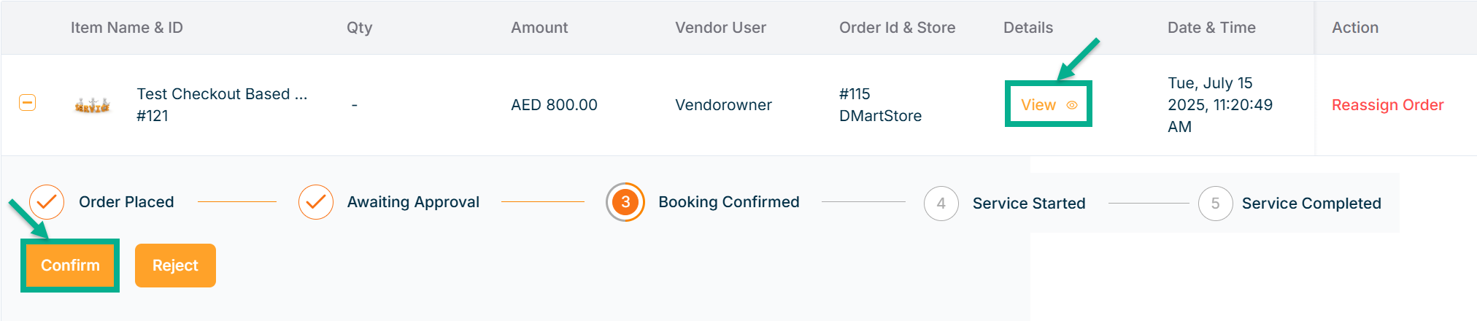This screenshot has width=1477, height=321.
Task: Click the step 5 Service Completed circle
Action: click(x=1215, y=204)
